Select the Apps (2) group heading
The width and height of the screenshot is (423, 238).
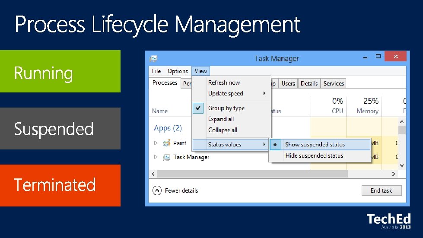coord(168,128)
